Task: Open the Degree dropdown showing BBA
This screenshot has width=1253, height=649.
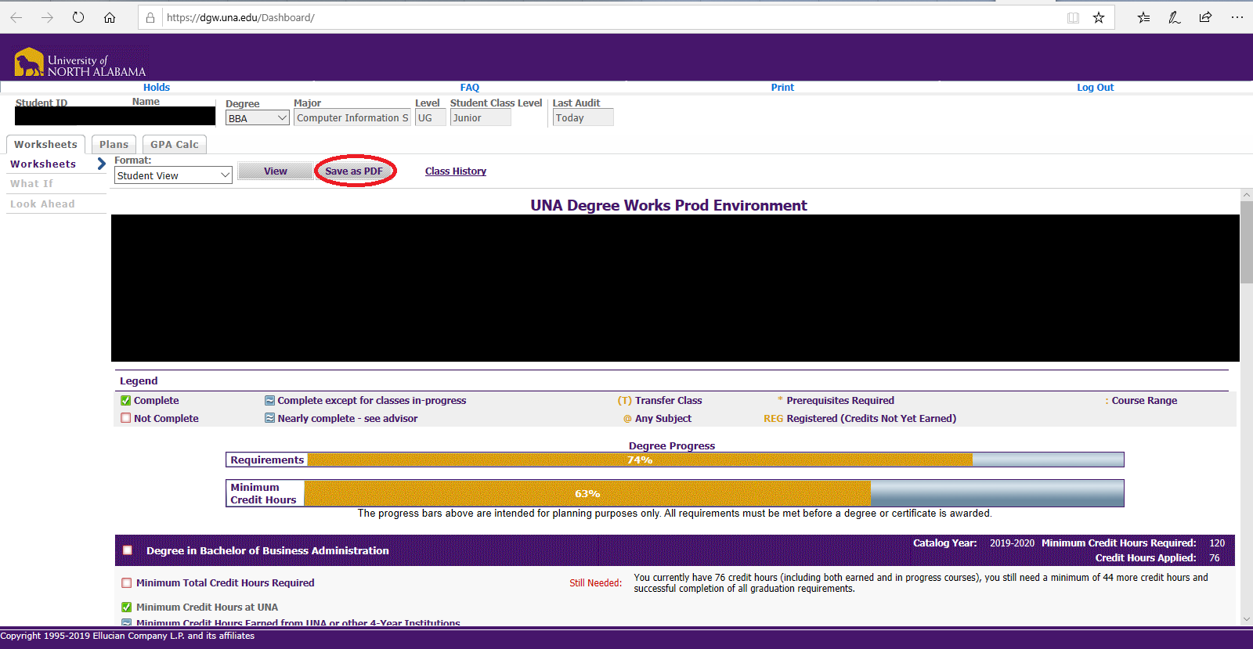Action: [257, 118]
